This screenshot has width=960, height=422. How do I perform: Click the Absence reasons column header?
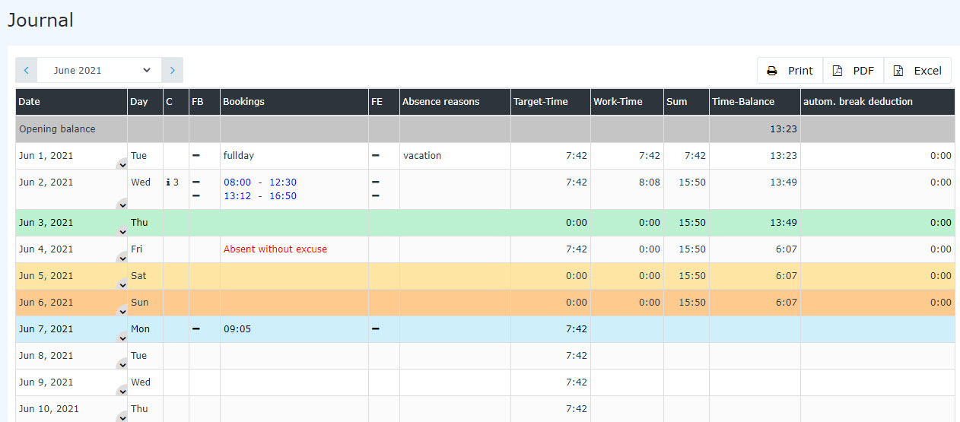[x=455, y=102]
